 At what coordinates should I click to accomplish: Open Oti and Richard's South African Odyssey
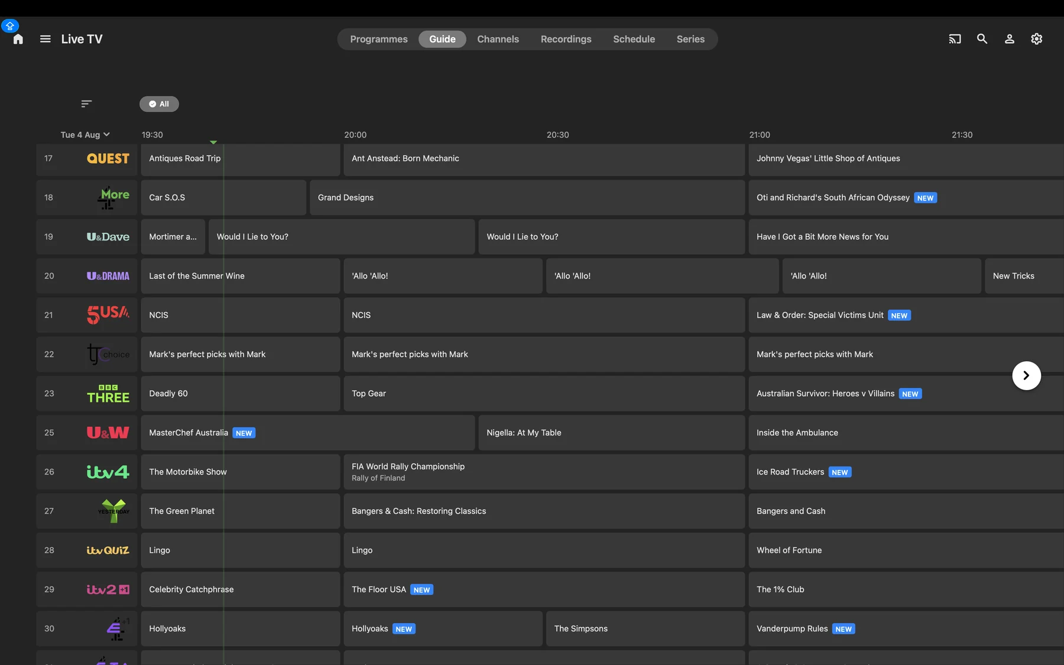906,197
